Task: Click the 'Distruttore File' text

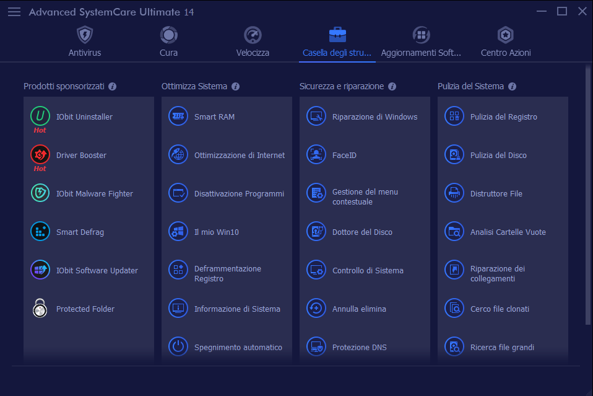Action: tap(496, 194)
